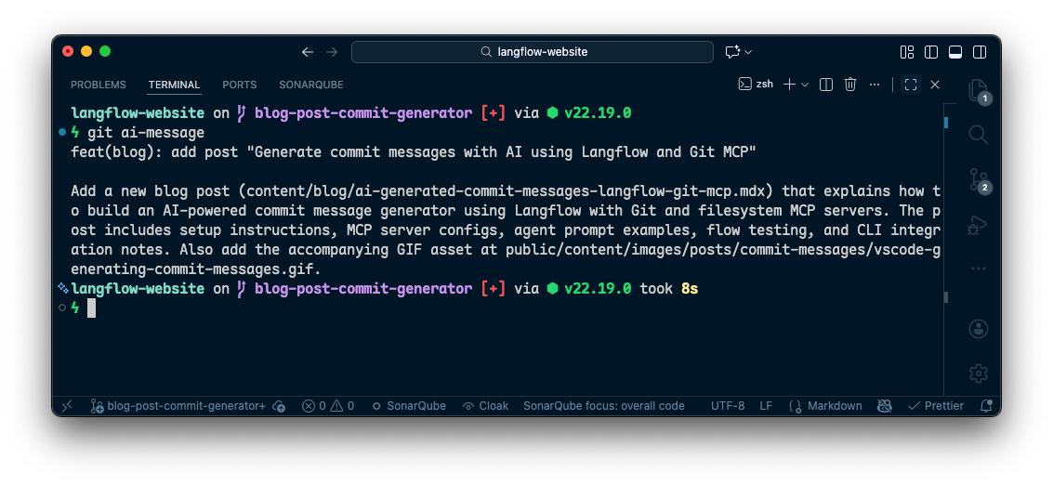Open the Explorer view in activity bar

coord(977,89)
